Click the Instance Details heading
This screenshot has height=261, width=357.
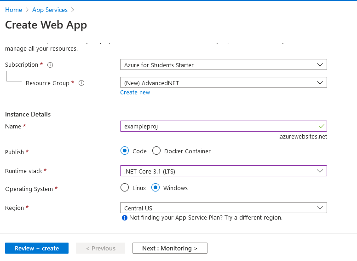(x=28, y=114)
